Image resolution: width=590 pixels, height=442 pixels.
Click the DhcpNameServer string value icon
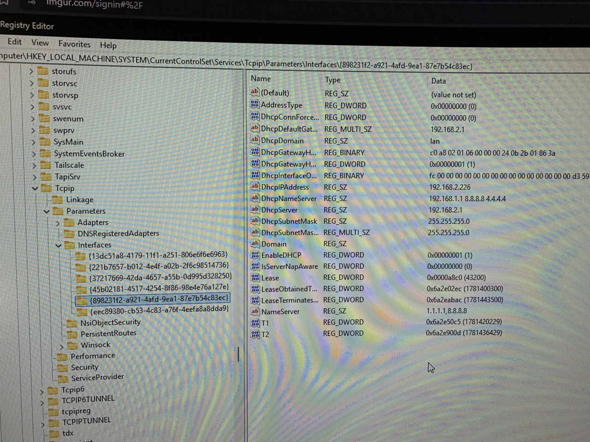(255, 198)
